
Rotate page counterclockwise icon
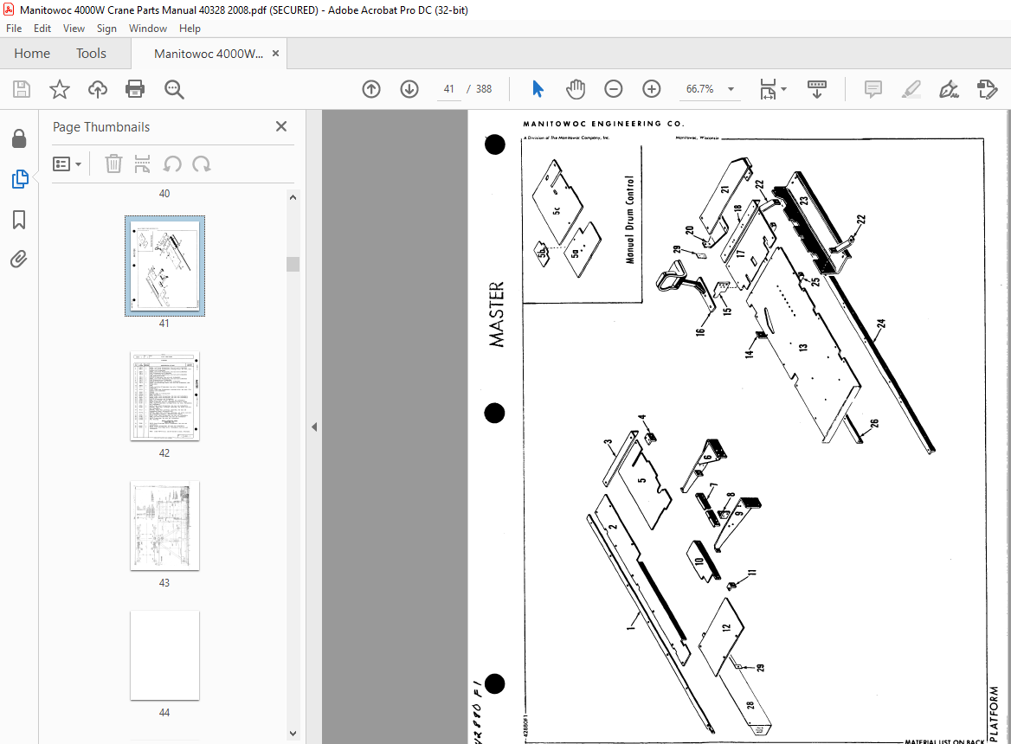pos(172,164)
